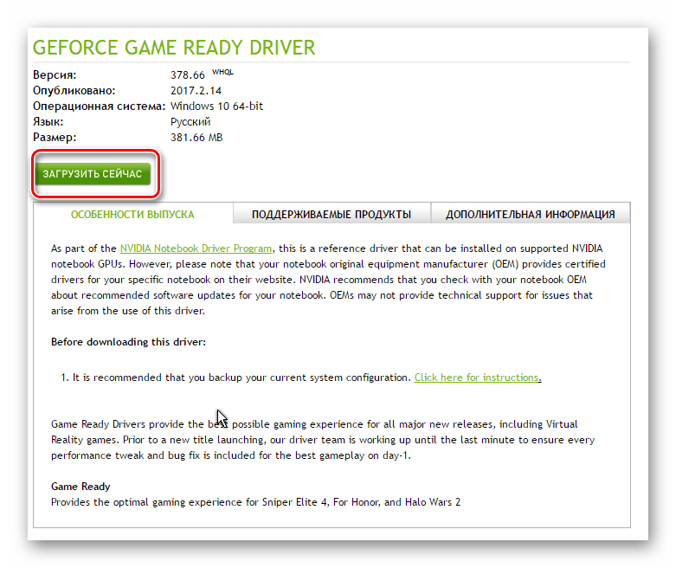Image resolution: width=676 pixels, height=568 pixels.
Task: Open the NVIDIA Notebook Driver Program link
Action: [196, 248]
